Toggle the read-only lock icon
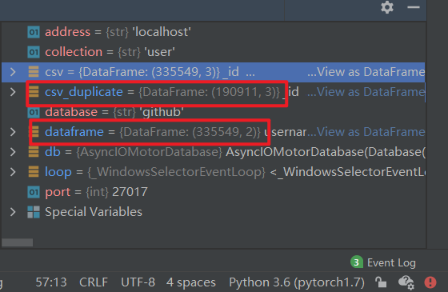Screen dimensions: 448x292 click(x=381, y=282)
